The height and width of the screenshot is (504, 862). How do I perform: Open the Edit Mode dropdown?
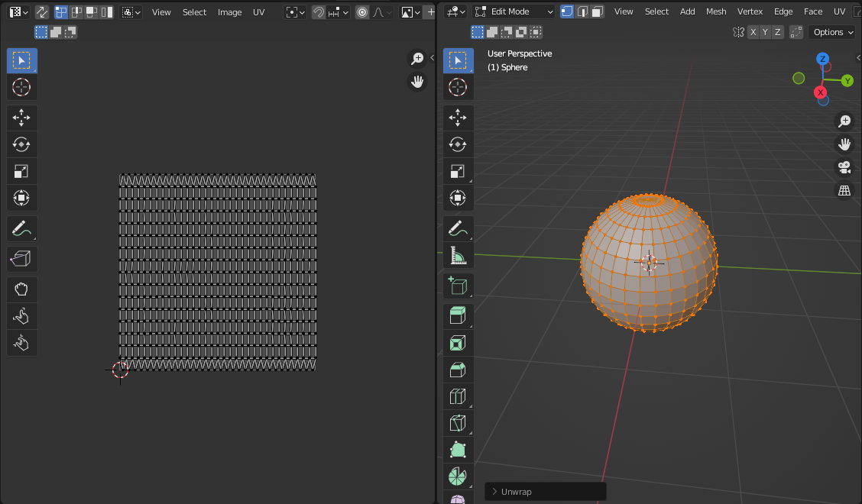[513, 11]
